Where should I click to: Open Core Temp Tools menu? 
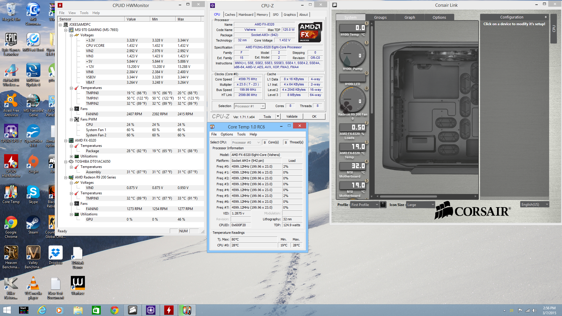click(x=241, y=134)
